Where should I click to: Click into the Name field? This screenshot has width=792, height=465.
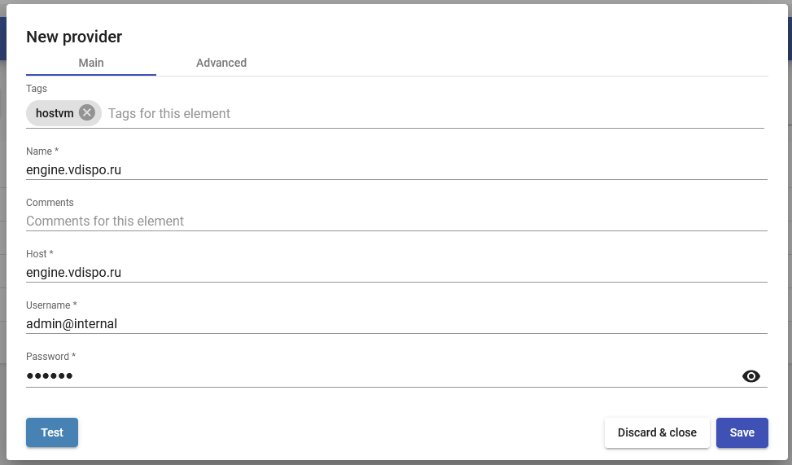[396, 170]
